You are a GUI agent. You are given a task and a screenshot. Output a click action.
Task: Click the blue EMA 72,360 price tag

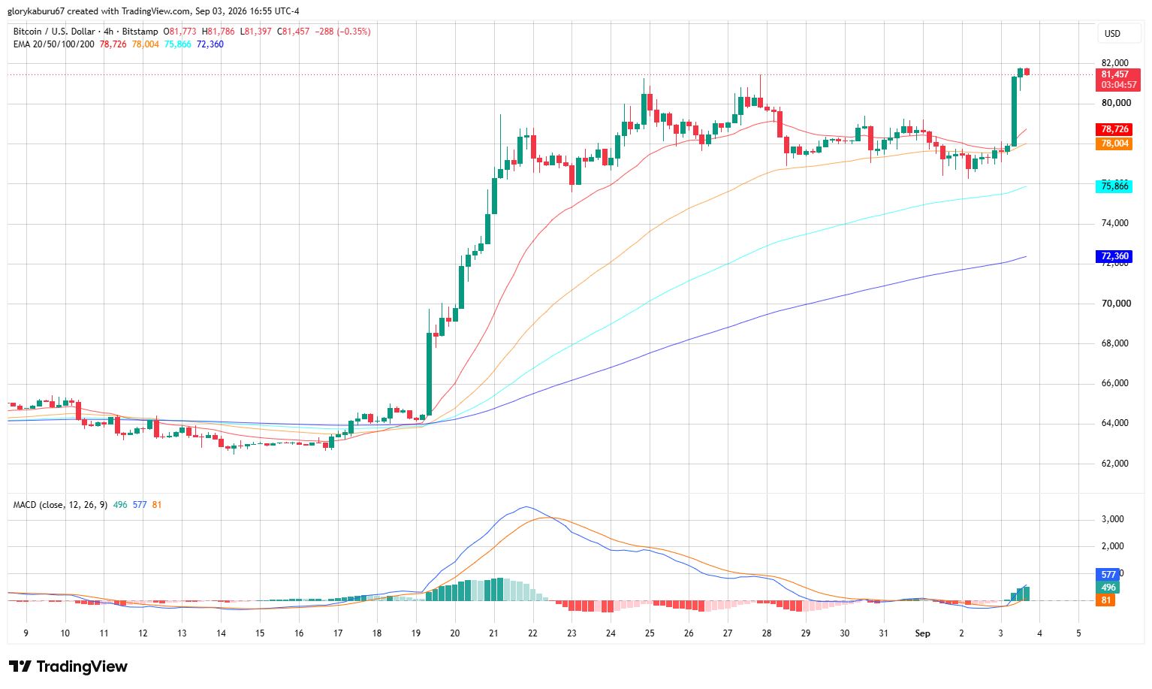1114,256
